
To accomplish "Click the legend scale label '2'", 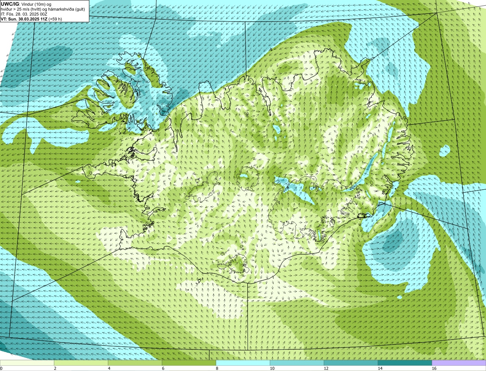I will 55,368.
